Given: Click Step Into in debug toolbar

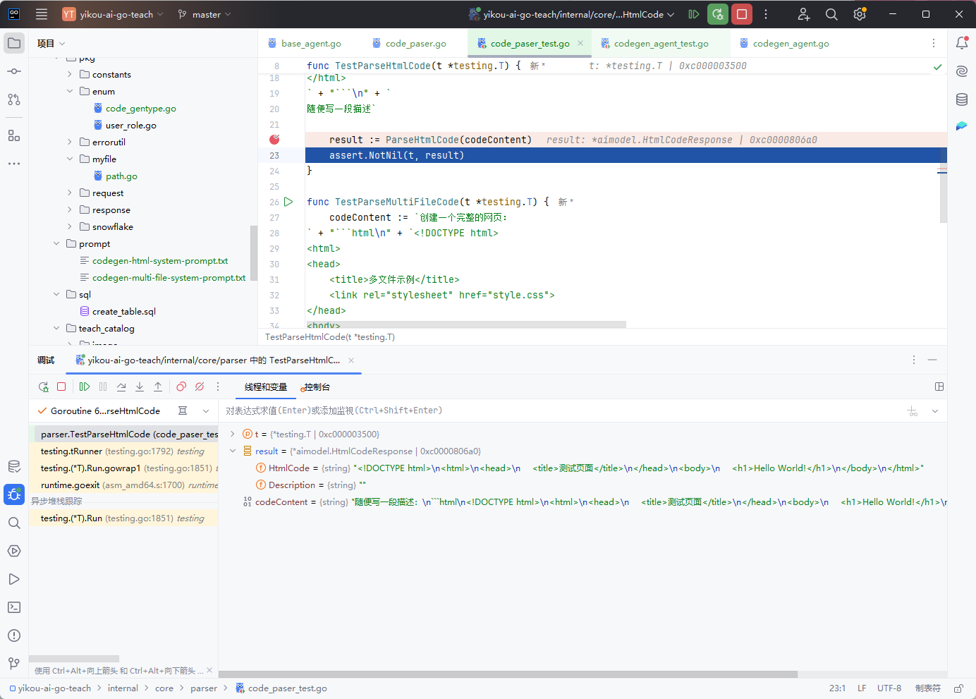Looking at the screenshot, I should coord(140,387).
